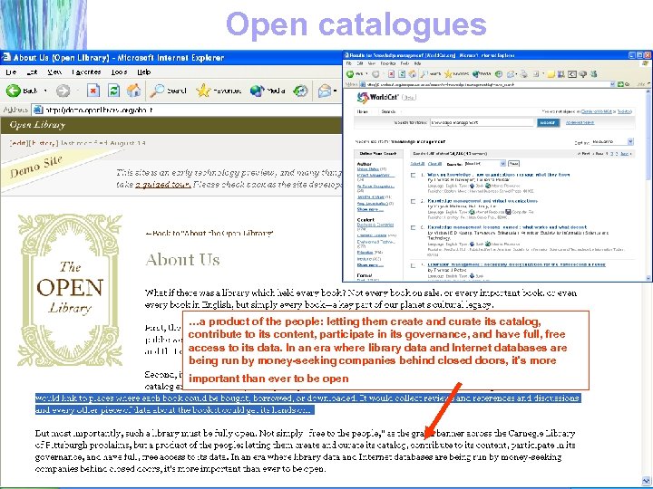Click Next page link in WorldCat results
Viewport: 653px width, 489px height.
625,153
